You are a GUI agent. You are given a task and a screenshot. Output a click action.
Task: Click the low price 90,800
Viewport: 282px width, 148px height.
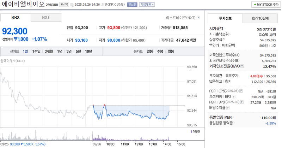click(x=114, y=40)
